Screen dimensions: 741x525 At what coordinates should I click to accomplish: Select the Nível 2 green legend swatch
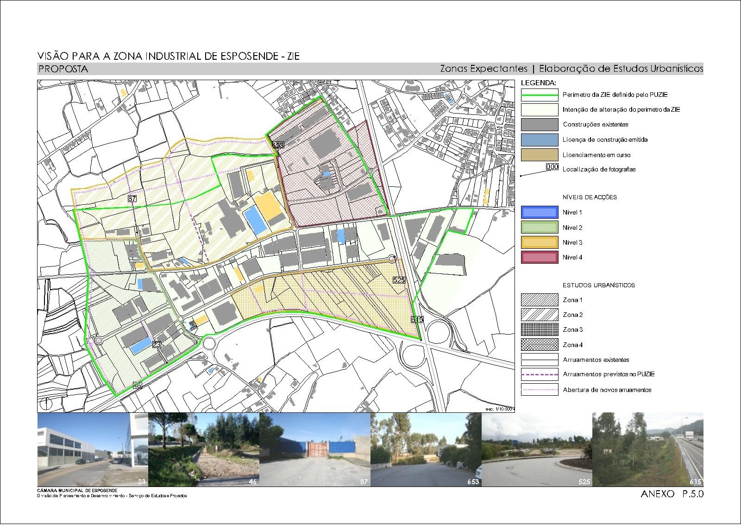pyautogui.click(x=540, y=227)
